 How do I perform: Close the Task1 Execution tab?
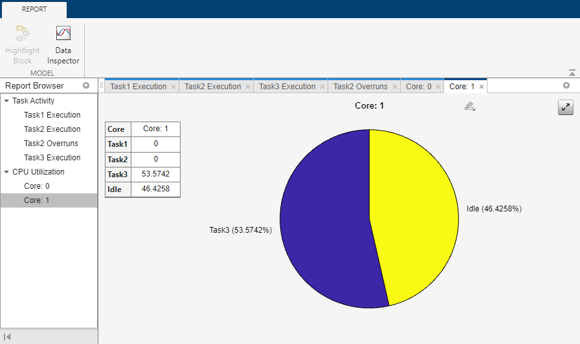click(x=173, y=87)
